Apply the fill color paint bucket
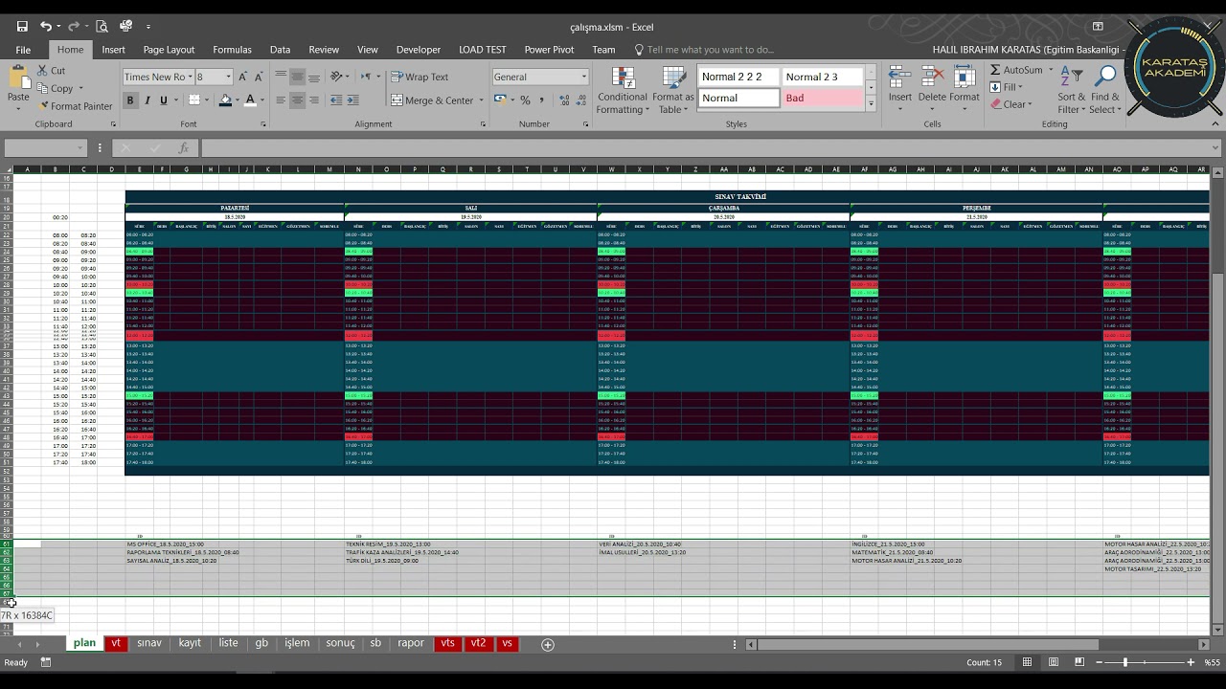 (225, 100)
